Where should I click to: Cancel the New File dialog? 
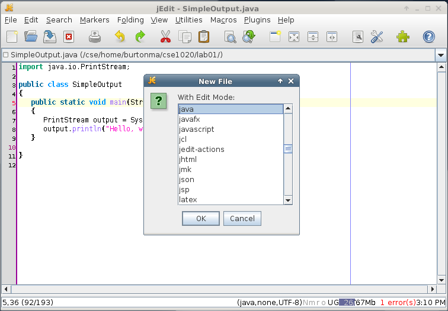242,218
